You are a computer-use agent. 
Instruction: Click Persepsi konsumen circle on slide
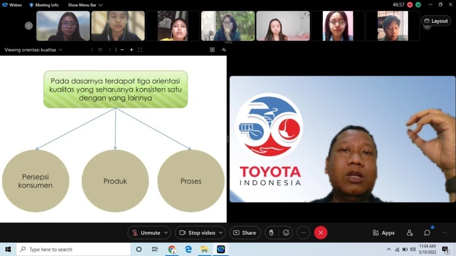click(x=36, y=181)
